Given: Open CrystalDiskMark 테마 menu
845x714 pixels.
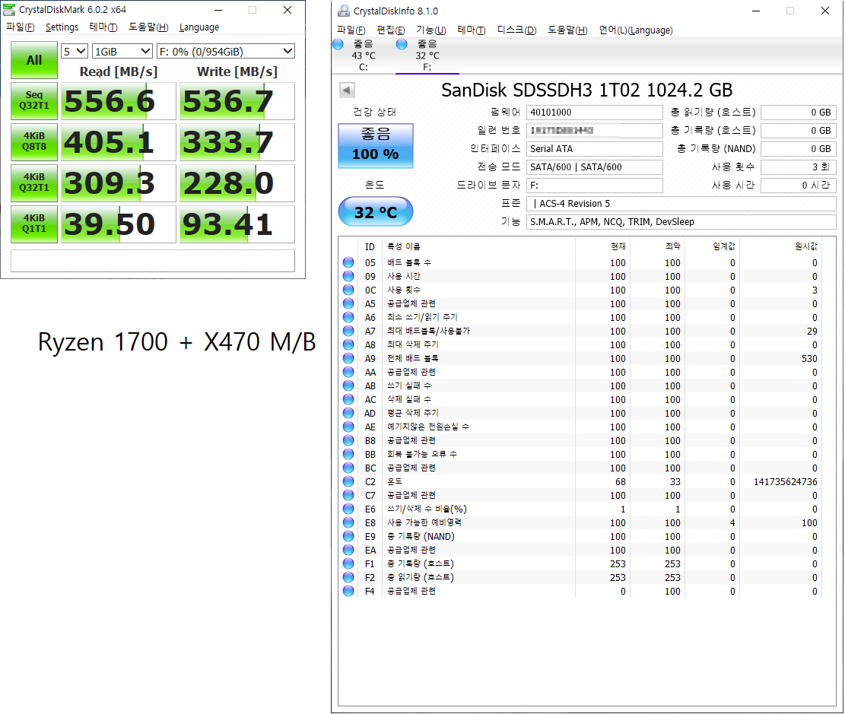Looking at the screenshot, I should point(103,27).
